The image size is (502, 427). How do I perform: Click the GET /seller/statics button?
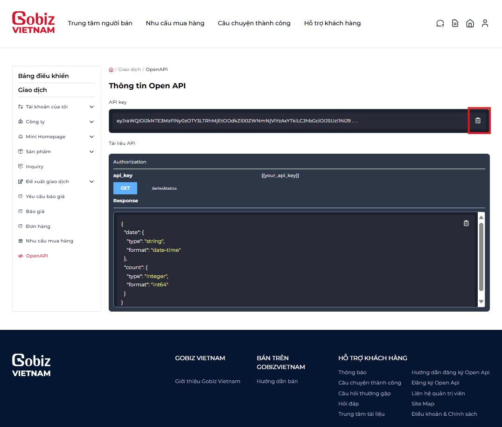tap(125, 188)
